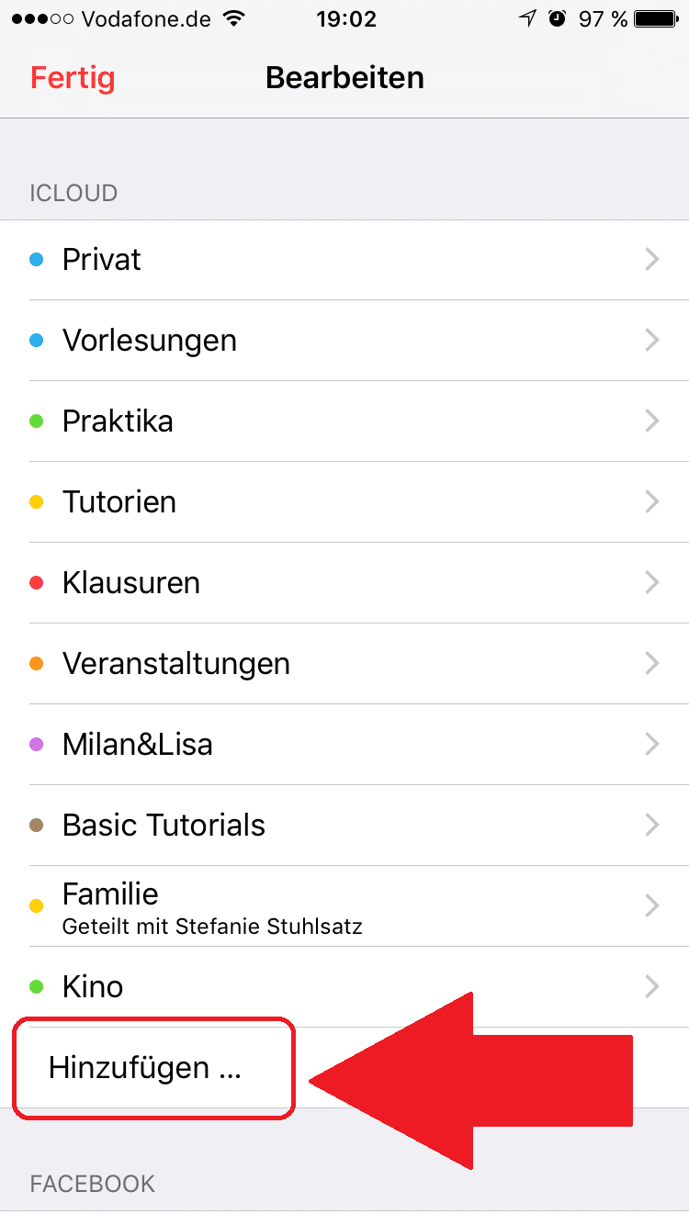The image size is (689, 1225).
Task: Tap the purple dot beside Milan&Lisa
Action: point(37,745)
